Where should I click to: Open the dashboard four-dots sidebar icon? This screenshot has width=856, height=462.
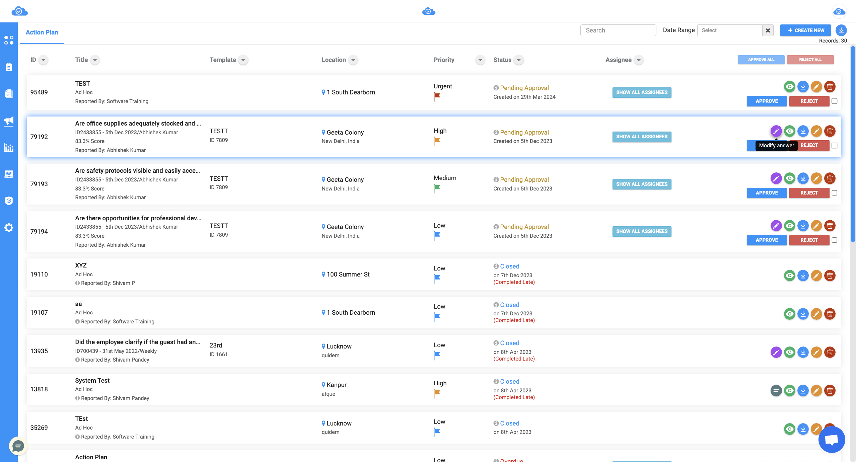(9, 40)
